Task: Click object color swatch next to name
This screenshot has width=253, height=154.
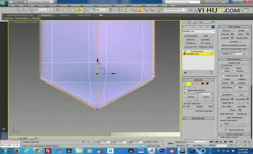Action: (213, 27)
